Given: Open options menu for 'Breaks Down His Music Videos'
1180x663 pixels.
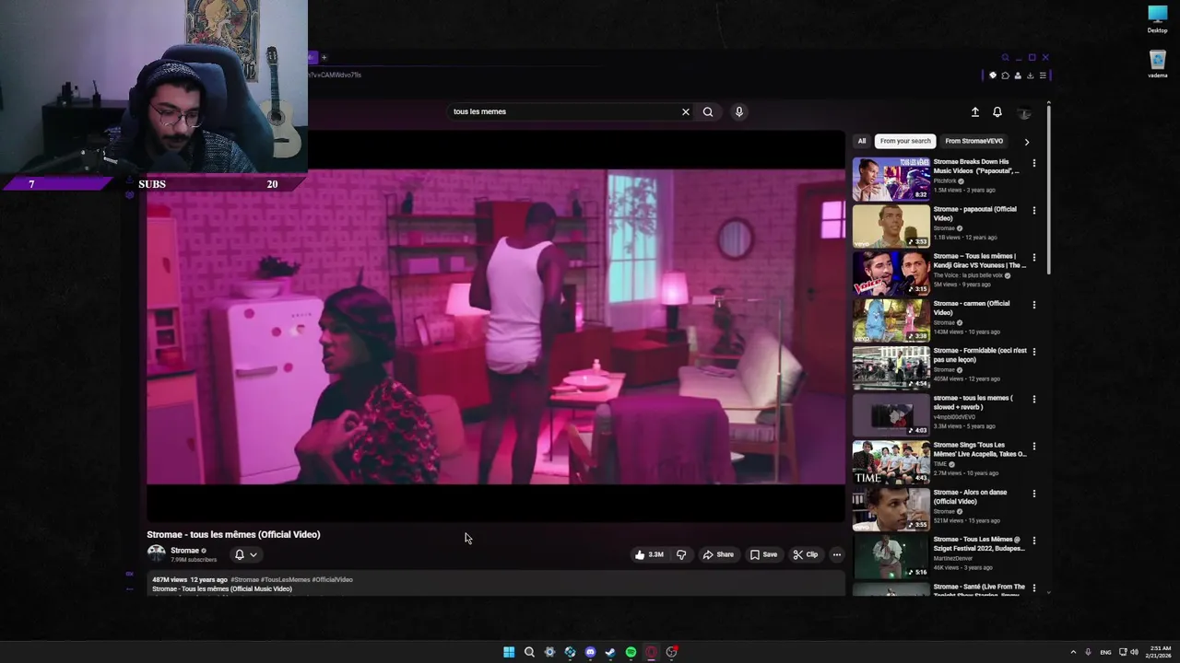Looking at the screenshot, I should [1033, 163].
